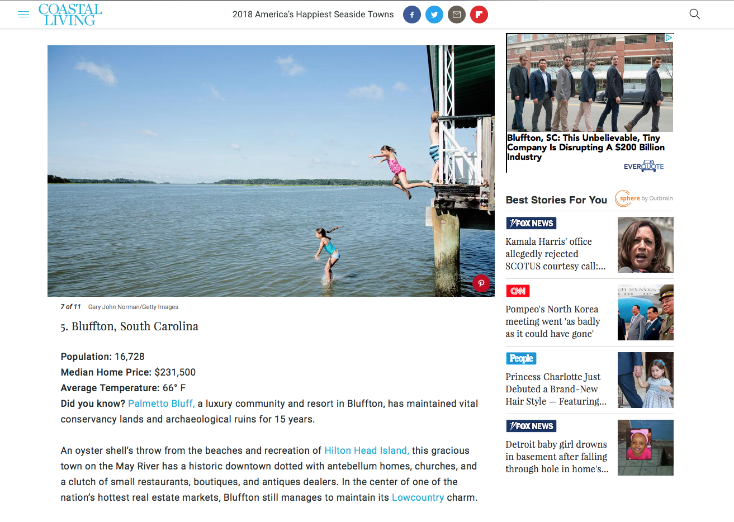Share article via email icon
Image resolution: width=734 pixels, height=522 pixels.
(x=457, y=15)
